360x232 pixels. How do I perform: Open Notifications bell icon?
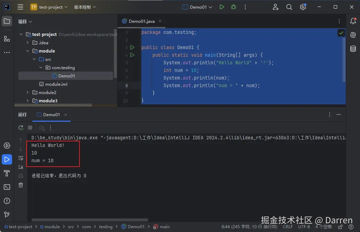pyautogui.click(x=353, y=21)
